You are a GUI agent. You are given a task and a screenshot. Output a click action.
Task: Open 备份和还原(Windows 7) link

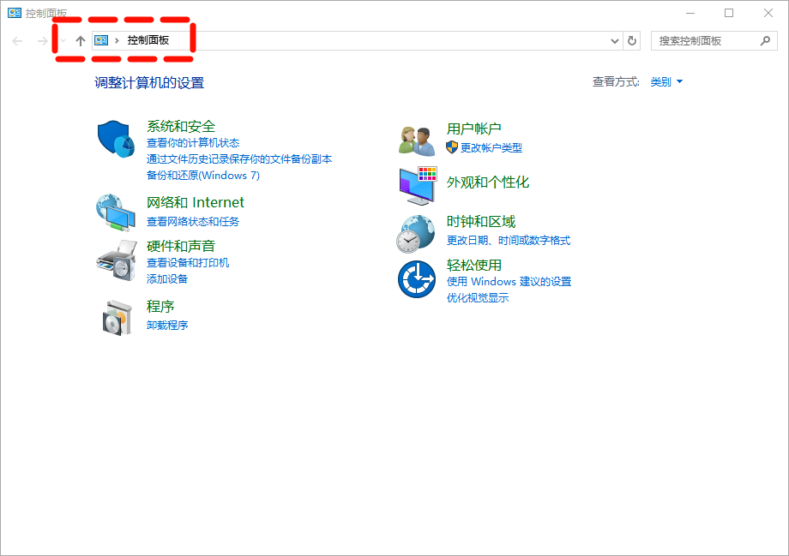tap(202, 175)
